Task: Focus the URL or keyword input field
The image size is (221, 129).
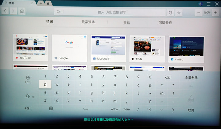Action: (x=110, y=12)
